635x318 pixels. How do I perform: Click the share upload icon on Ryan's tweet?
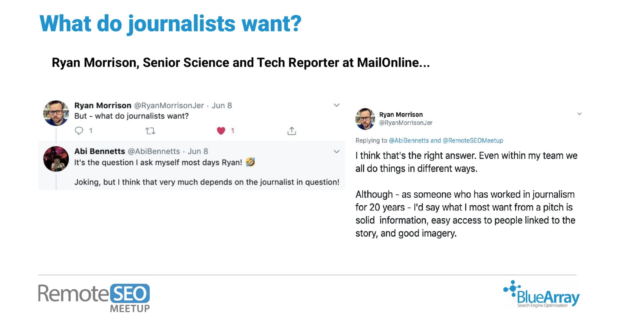tap(292, 131)
